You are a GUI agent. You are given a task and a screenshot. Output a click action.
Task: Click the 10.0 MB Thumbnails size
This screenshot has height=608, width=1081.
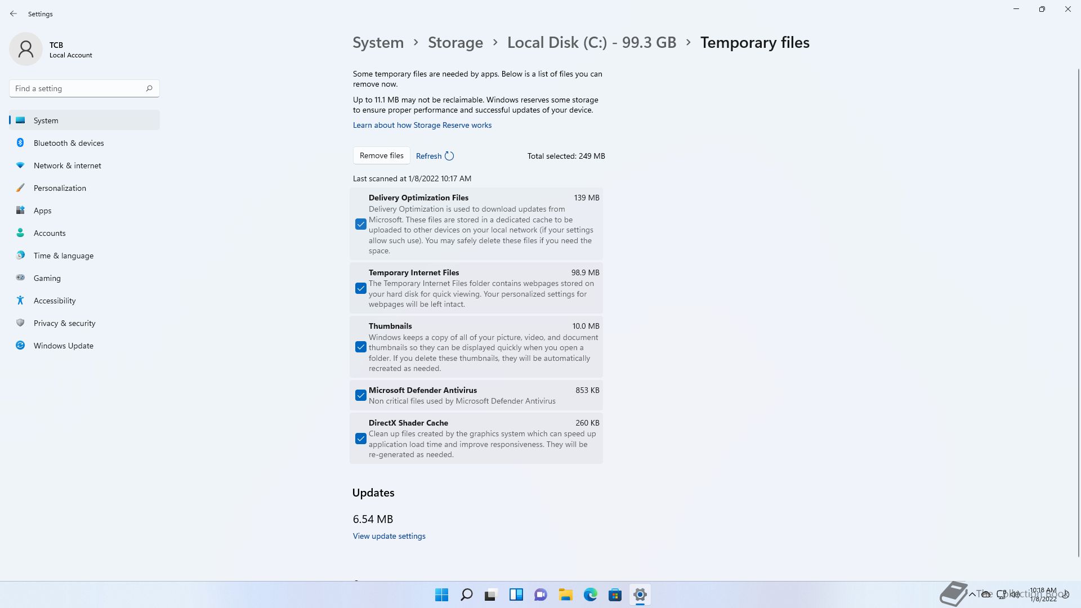coord(586,326)
